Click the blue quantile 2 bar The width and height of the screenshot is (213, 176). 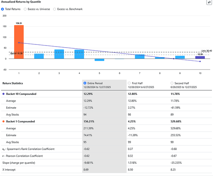pyautogui.click(x=39, y=56)
